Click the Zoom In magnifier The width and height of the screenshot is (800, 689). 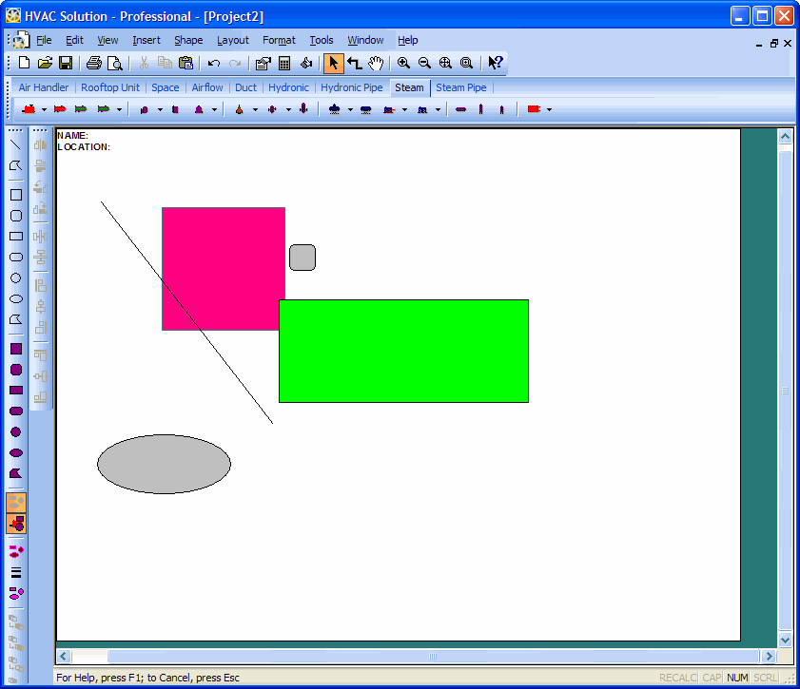403,63
